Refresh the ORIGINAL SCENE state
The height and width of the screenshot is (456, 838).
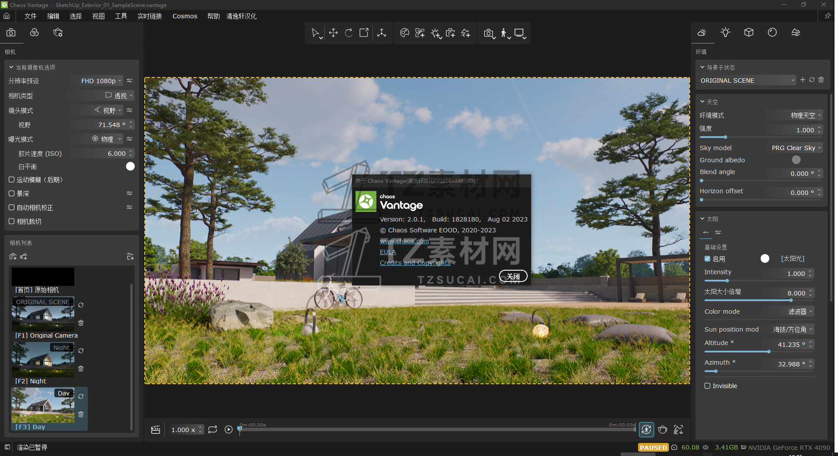[812, 80]
